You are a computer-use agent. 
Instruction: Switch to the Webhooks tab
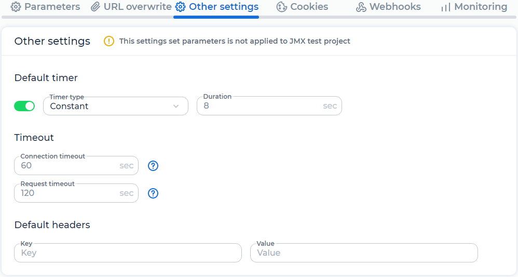(x=388, y=7)
